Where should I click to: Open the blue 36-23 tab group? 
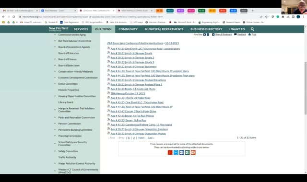pos(233,11)
